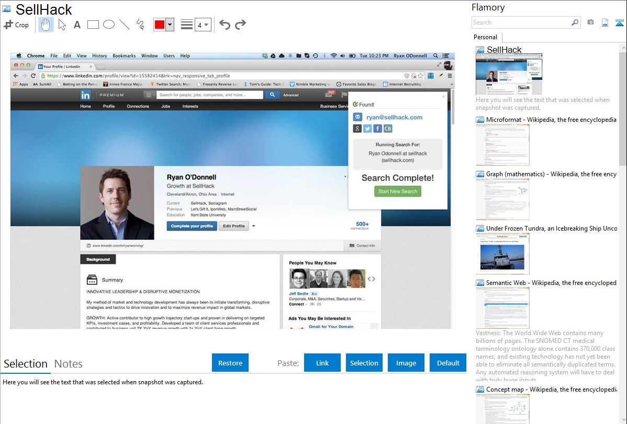627x424 pixels.
Task: Click Complete your profile button
Action: click(192, 226)
